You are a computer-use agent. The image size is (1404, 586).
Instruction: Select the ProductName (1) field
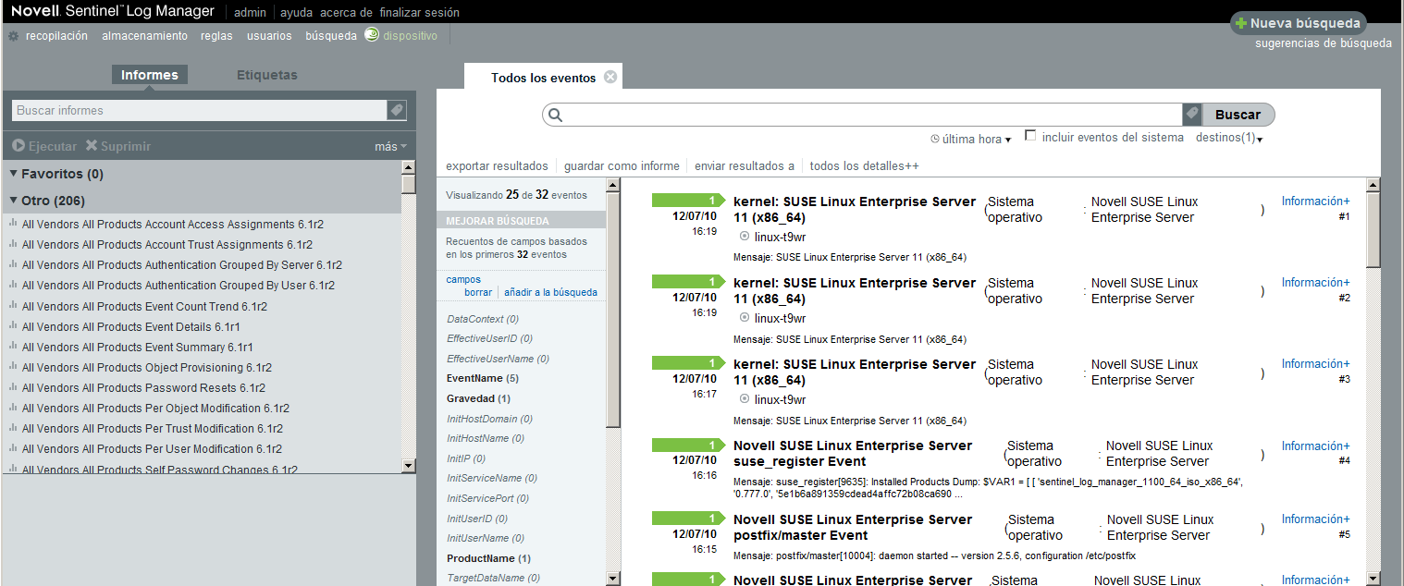488,558
